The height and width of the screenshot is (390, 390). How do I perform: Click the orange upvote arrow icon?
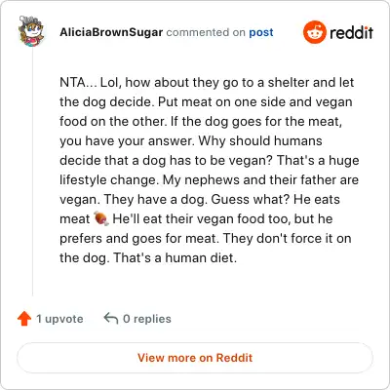pos(24,319)
